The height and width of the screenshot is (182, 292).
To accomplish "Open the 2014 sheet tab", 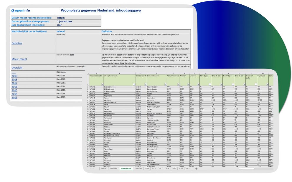I will [x=181, y=168].
